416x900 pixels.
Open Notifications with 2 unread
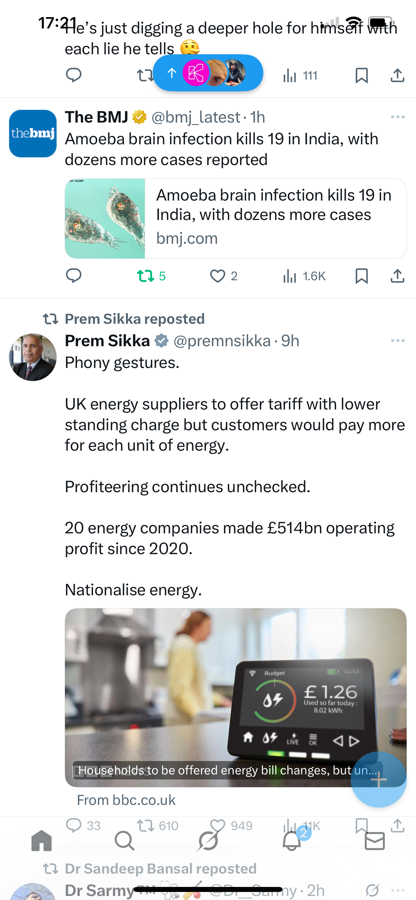pyautogui.click(x=291, y=841)
